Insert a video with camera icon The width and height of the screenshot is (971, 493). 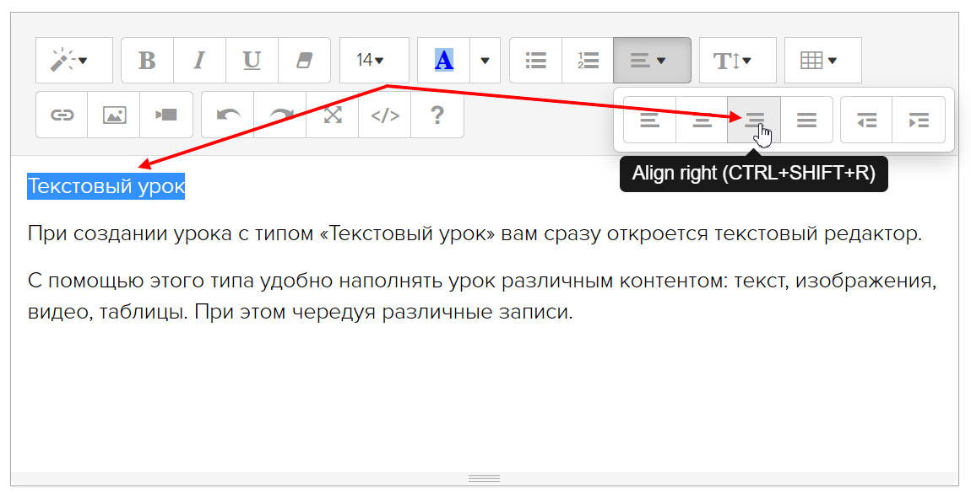point(166,115)
